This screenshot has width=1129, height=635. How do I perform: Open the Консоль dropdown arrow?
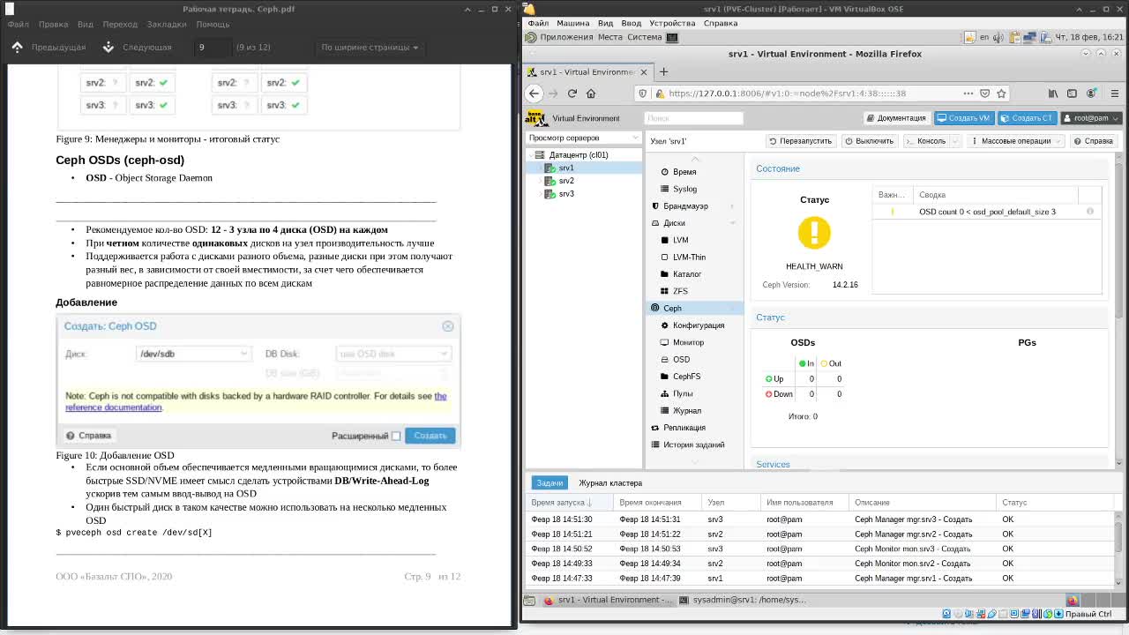point(956,141)
